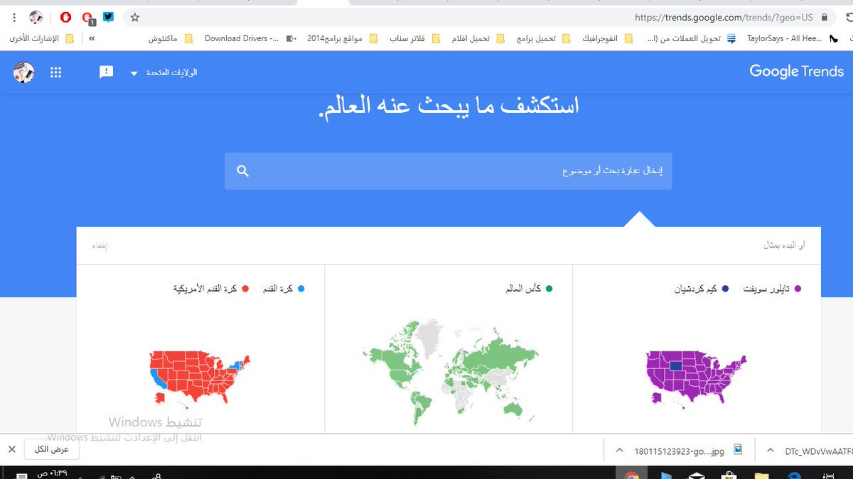Expand the bookmarks overflow chevron

tap(92, 38)
